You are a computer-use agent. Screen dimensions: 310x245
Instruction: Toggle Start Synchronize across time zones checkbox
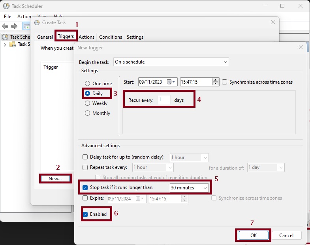(224, 82)
